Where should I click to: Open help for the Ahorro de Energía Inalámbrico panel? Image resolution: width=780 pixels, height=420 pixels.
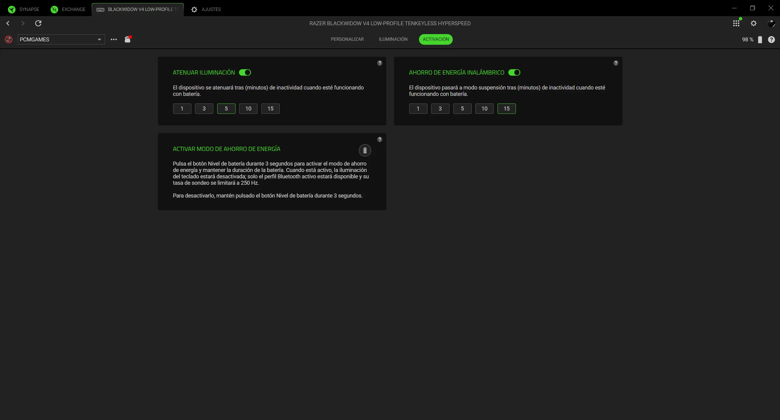point(616,63)
